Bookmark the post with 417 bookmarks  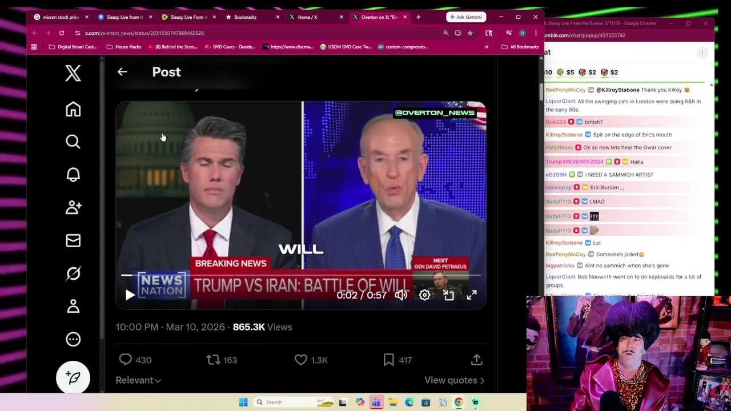(388, 360)
